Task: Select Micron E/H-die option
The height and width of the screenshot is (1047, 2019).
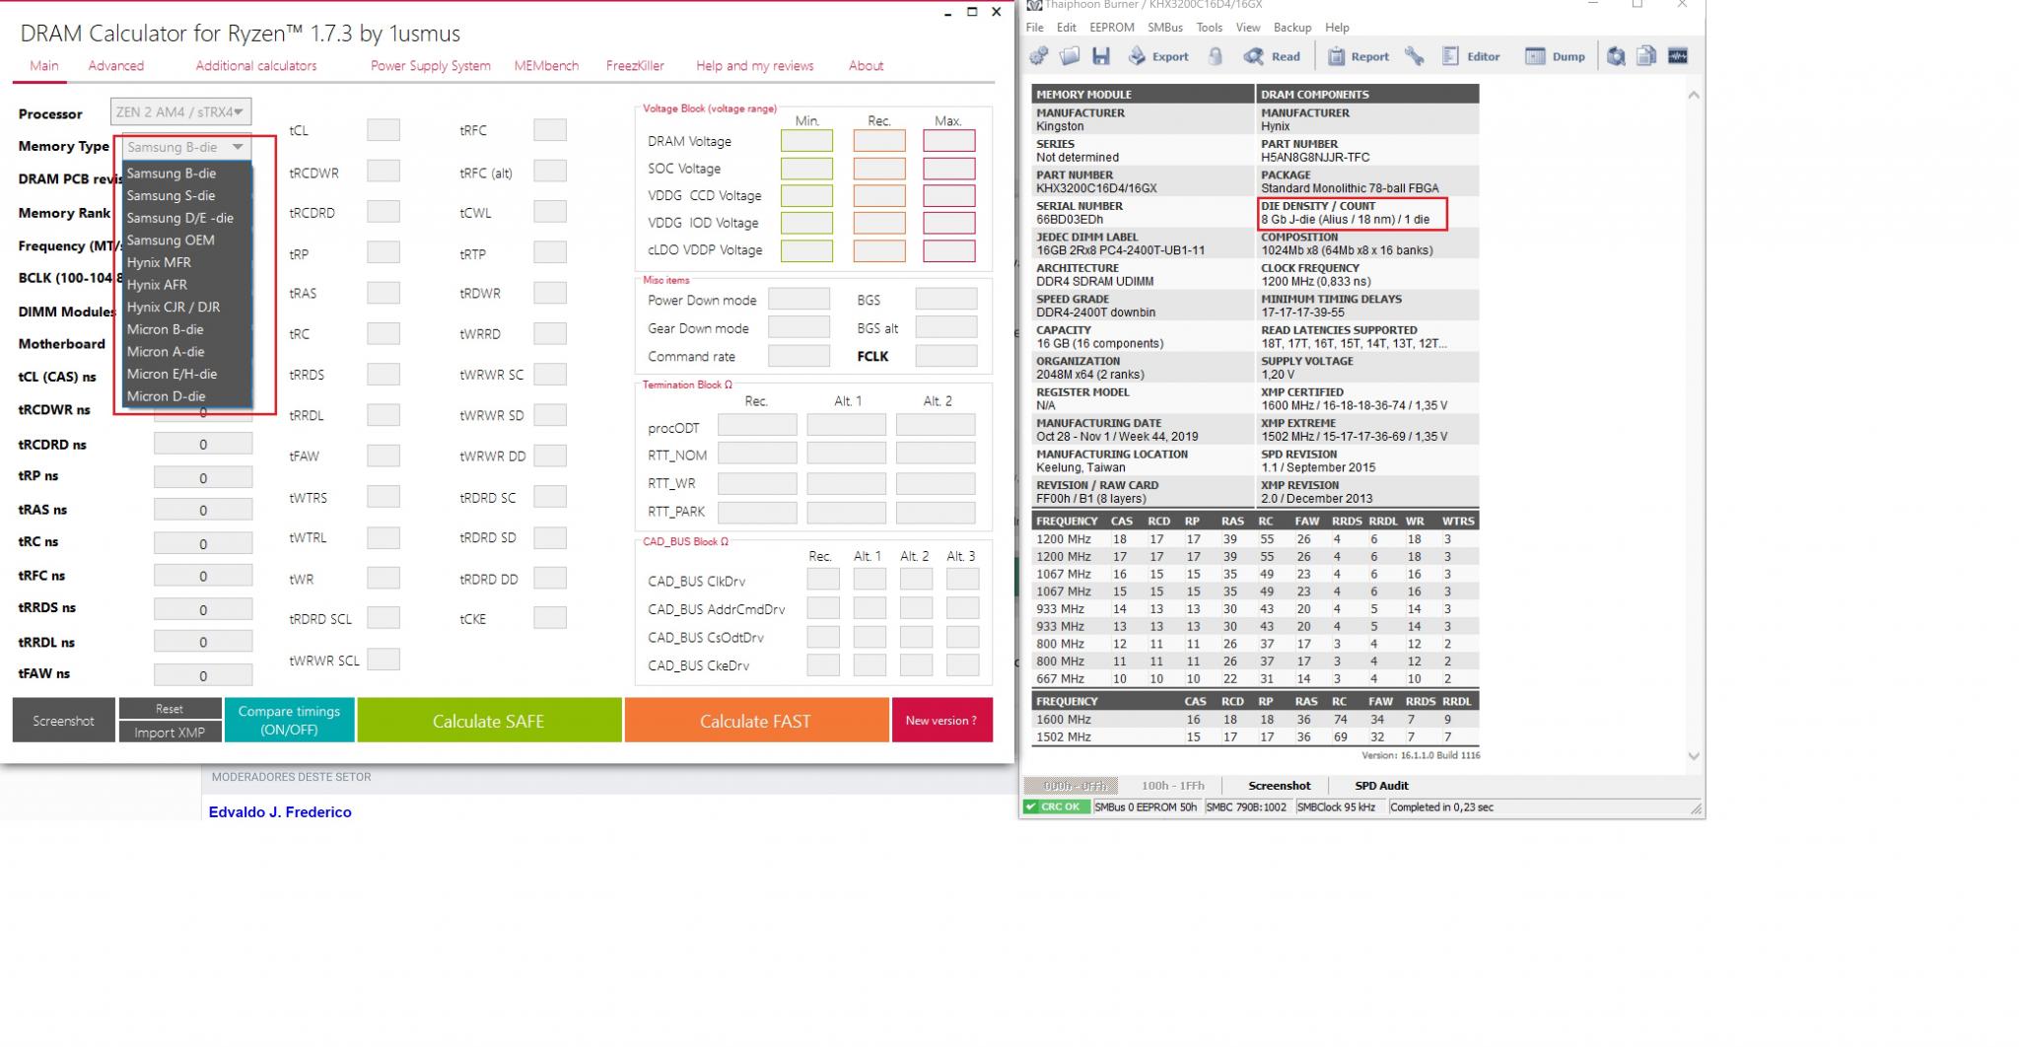Action: click(x=187, y=374)
